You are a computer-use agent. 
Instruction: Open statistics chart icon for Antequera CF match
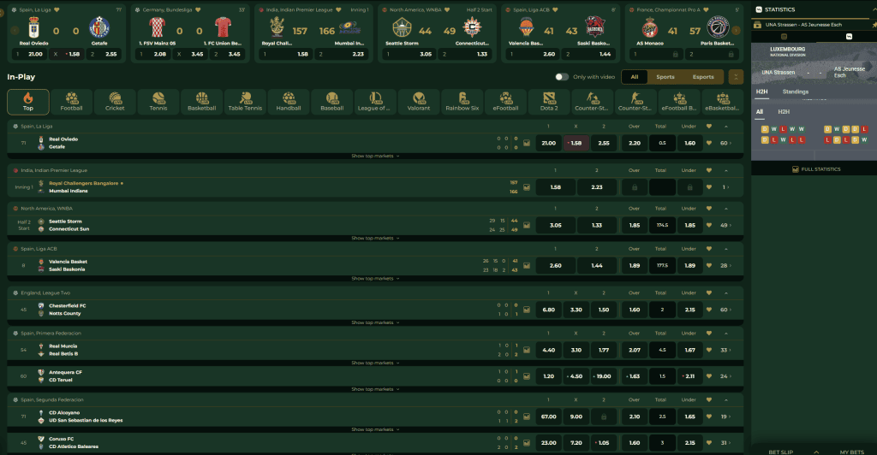coord(527,375)
